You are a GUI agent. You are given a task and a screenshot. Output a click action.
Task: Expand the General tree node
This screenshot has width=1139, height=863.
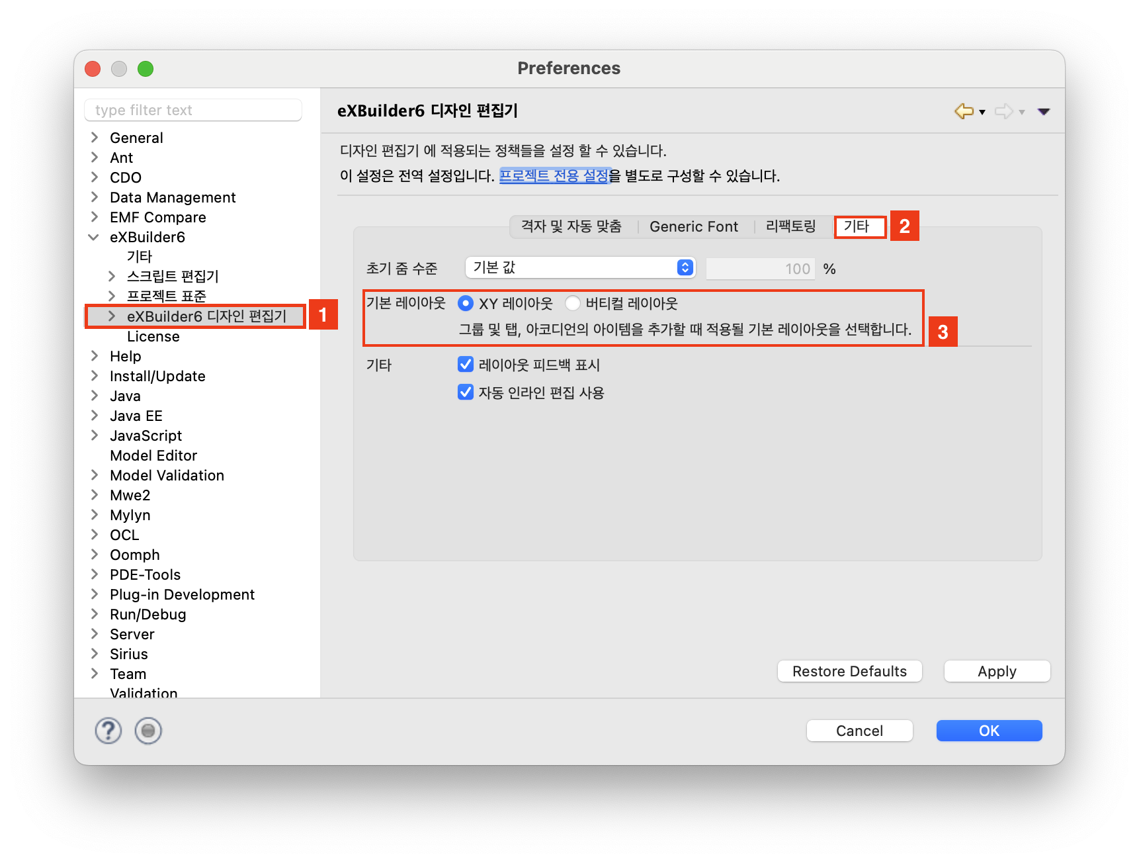[x=95, y=137]
